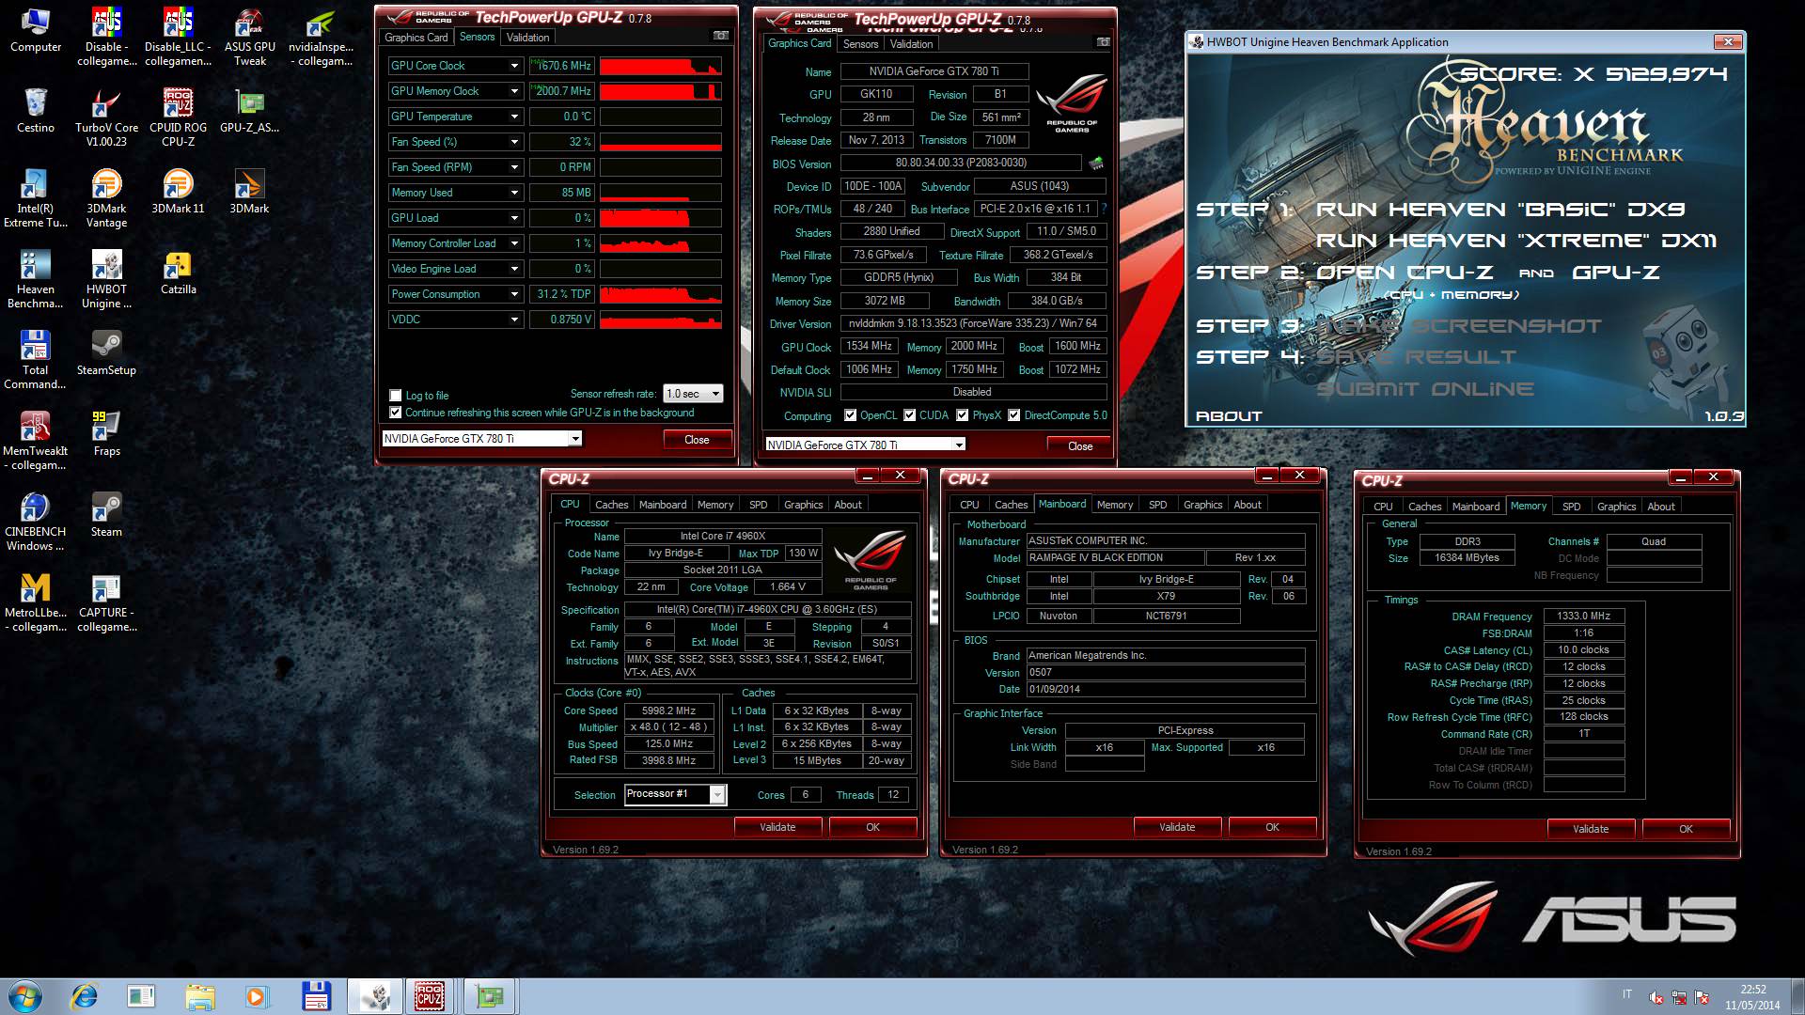Open SteamSetup desktop icon
1805x1015 pixels.
pos(106,353)
